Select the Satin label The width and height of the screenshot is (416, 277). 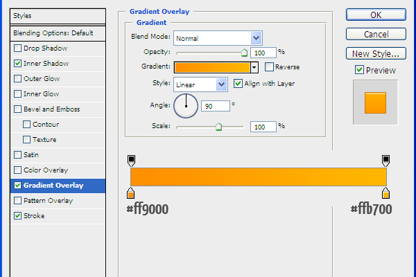(31, 155)
